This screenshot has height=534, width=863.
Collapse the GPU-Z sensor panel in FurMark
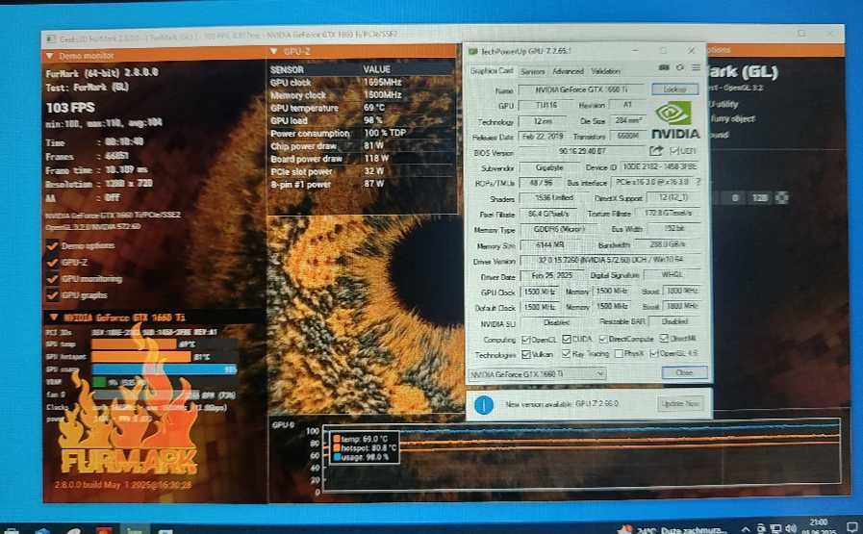pos(273,51)
